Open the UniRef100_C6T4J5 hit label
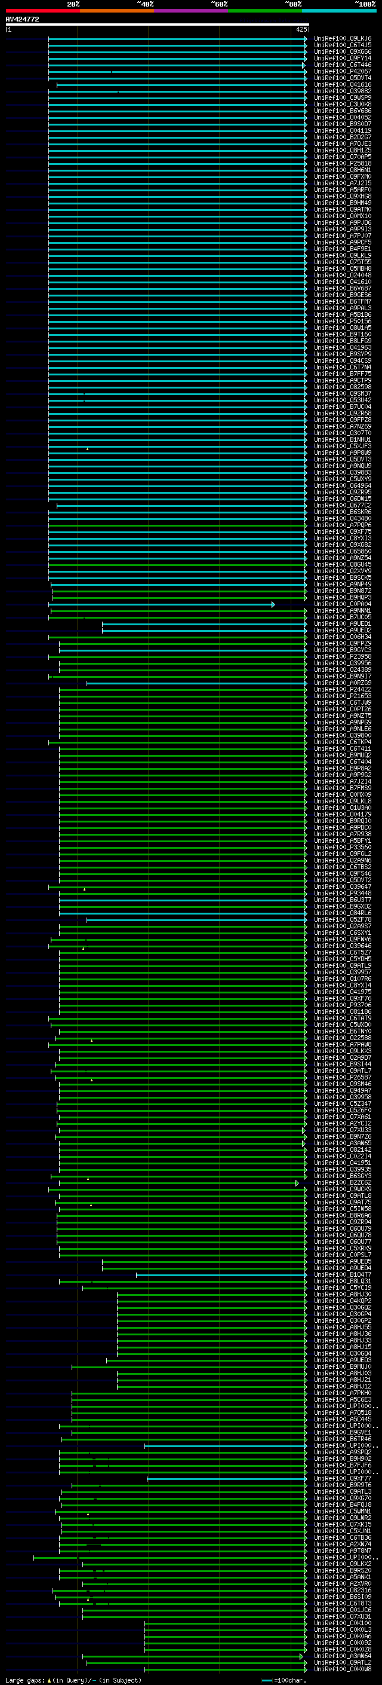 (343, 45)
